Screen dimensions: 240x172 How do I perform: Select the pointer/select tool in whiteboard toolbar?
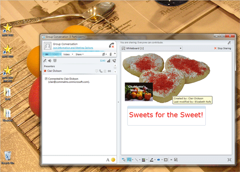[x=124, y=160]
